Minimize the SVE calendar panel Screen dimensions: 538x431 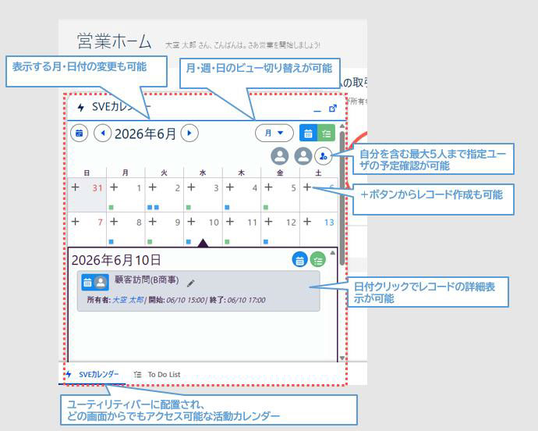(317, 111)
